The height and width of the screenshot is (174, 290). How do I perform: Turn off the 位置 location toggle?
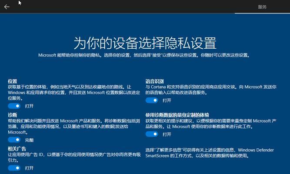coord(14,106)
